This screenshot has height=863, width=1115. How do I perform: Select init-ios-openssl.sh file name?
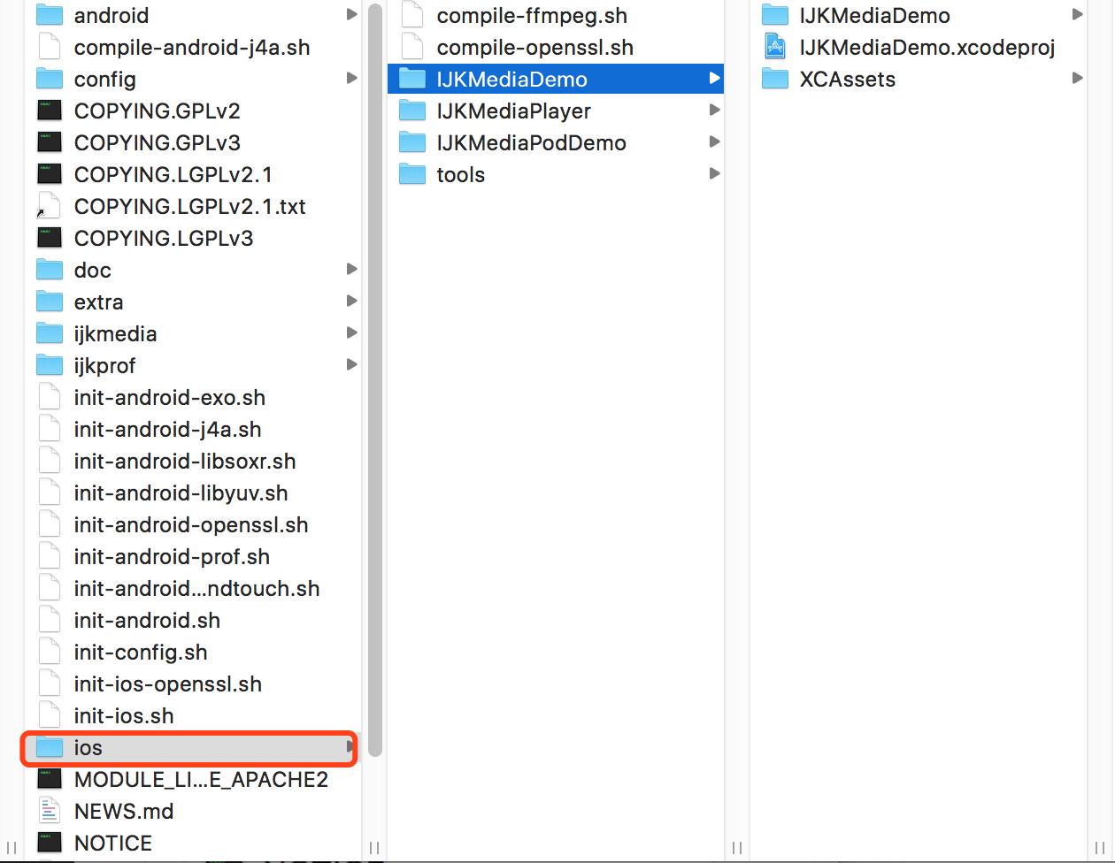(x=168, y=684)
